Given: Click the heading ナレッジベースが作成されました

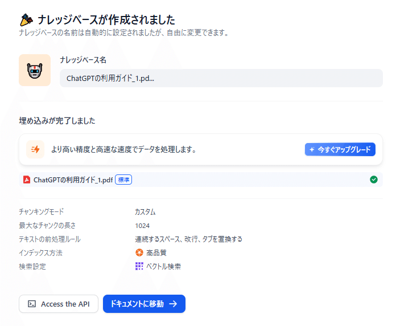Looking at the screenshot, I should (106, 20).
